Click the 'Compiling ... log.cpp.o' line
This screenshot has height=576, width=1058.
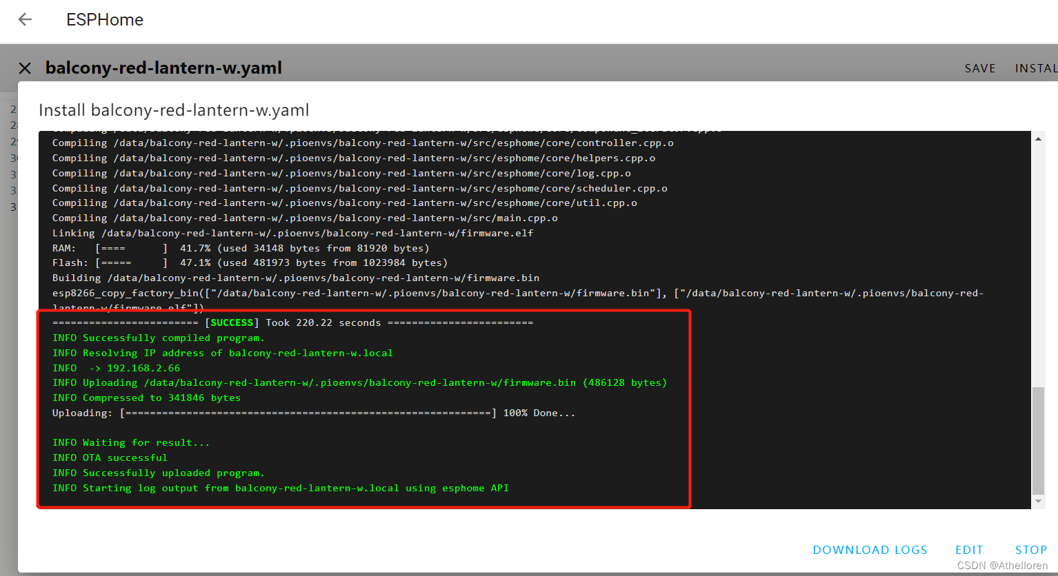pos(341,173)
